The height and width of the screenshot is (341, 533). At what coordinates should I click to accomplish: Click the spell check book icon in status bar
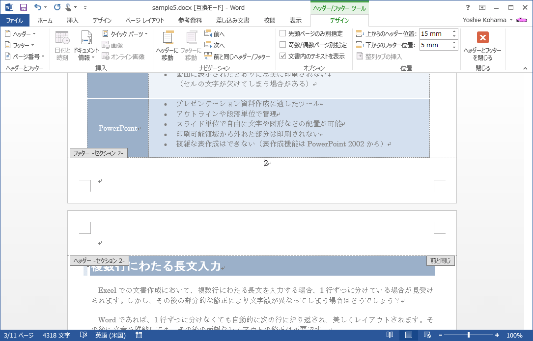tap(84, 335)
